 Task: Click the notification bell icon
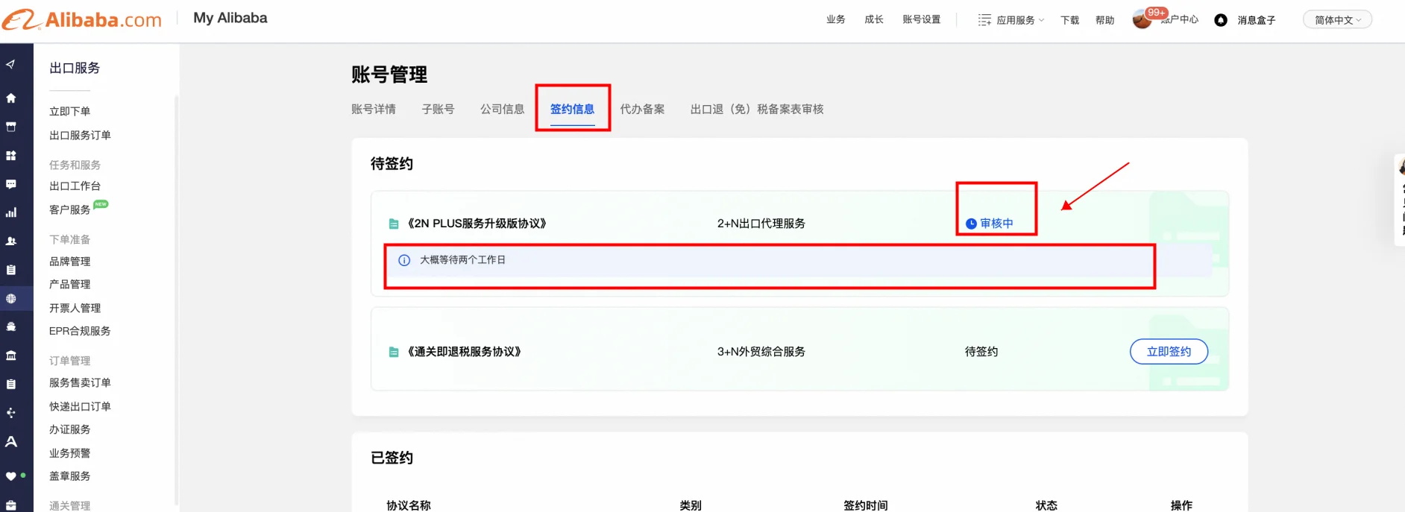click(1221, 20)
